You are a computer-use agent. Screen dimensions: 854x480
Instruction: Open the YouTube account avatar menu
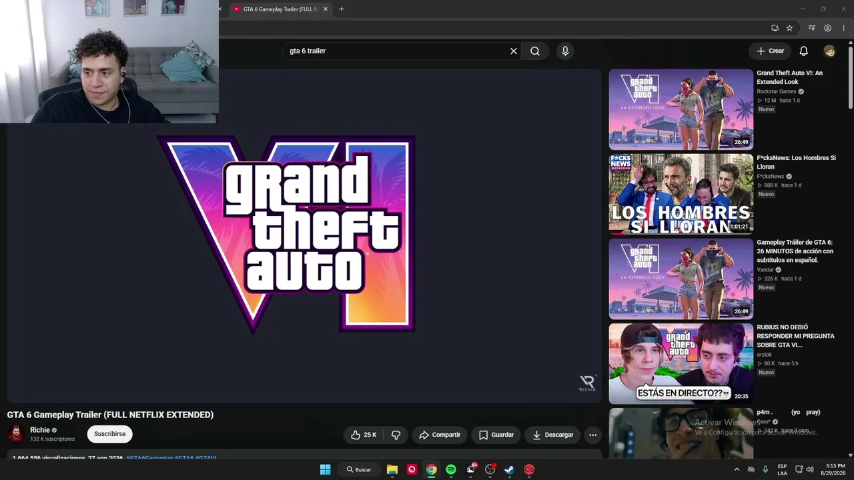point(829,51)
